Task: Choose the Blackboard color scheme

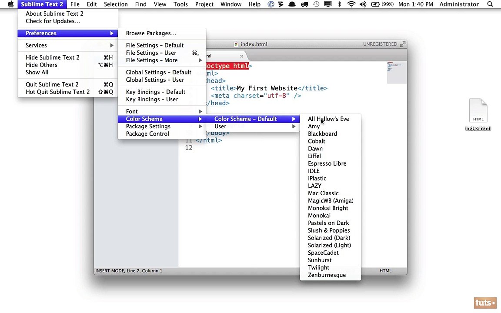Action: [x=331, y=134]
